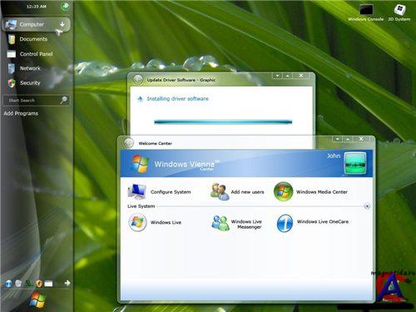Launch Windows Live OneCare icon
The image size is (416, 312).
285,223
